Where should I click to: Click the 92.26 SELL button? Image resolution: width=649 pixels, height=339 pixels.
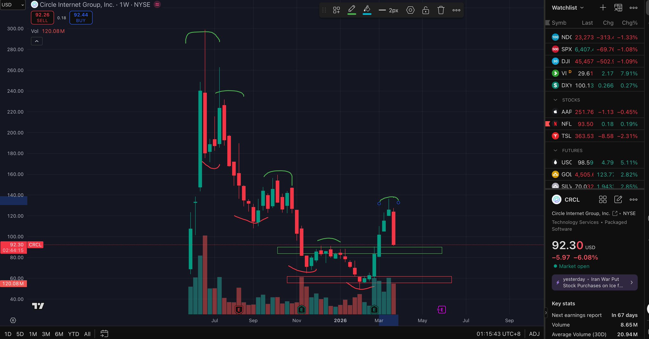point(42,17)
